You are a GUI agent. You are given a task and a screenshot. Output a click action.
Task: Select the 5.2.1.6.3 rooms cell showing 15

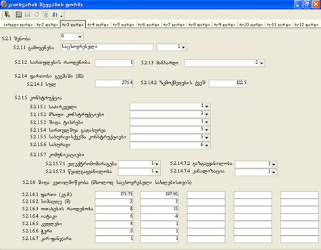pos(159,209)
